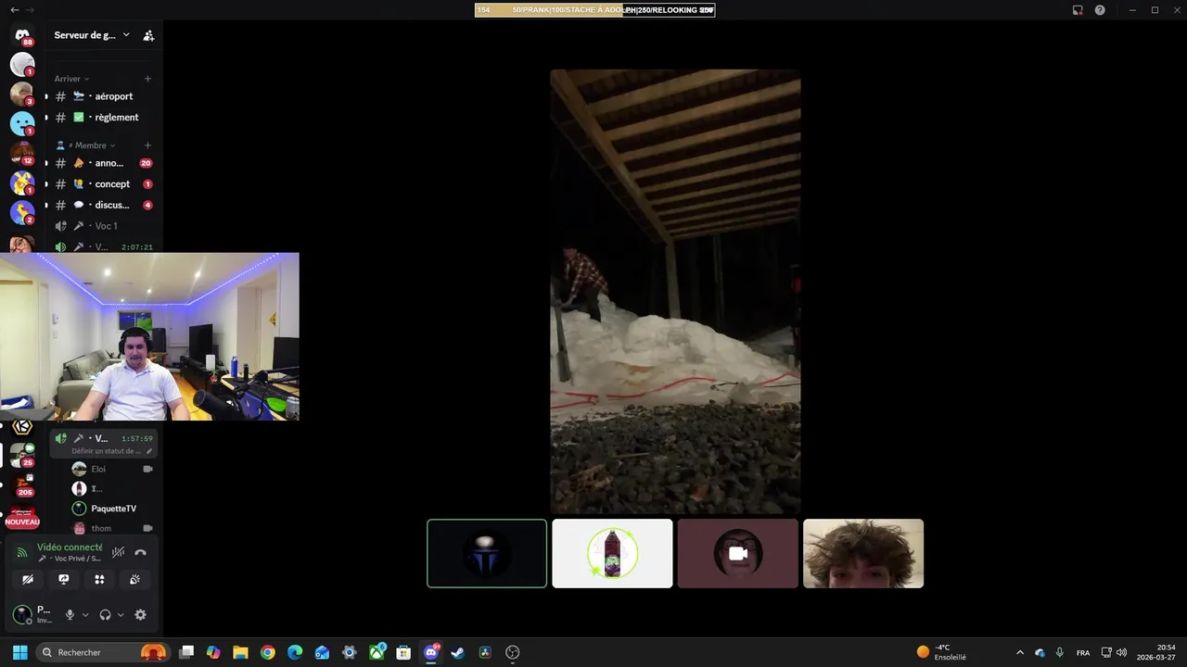This screenshot has height=667, width=1187.
Task: Click invite members icon beside server name
Action: tap(148, 35)
